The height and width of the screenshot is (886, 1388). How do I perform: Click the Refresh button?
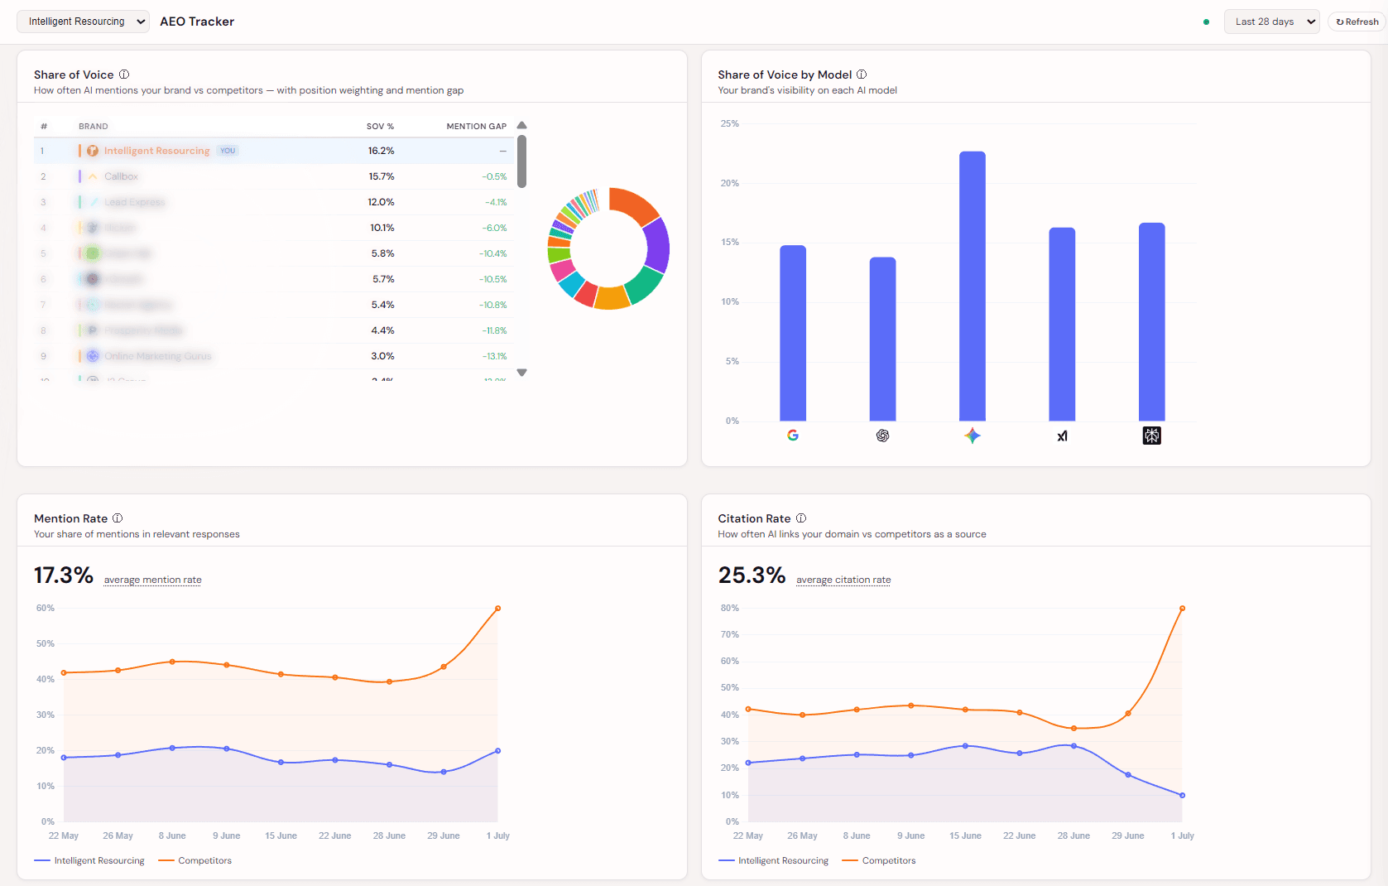point(1357,22)
